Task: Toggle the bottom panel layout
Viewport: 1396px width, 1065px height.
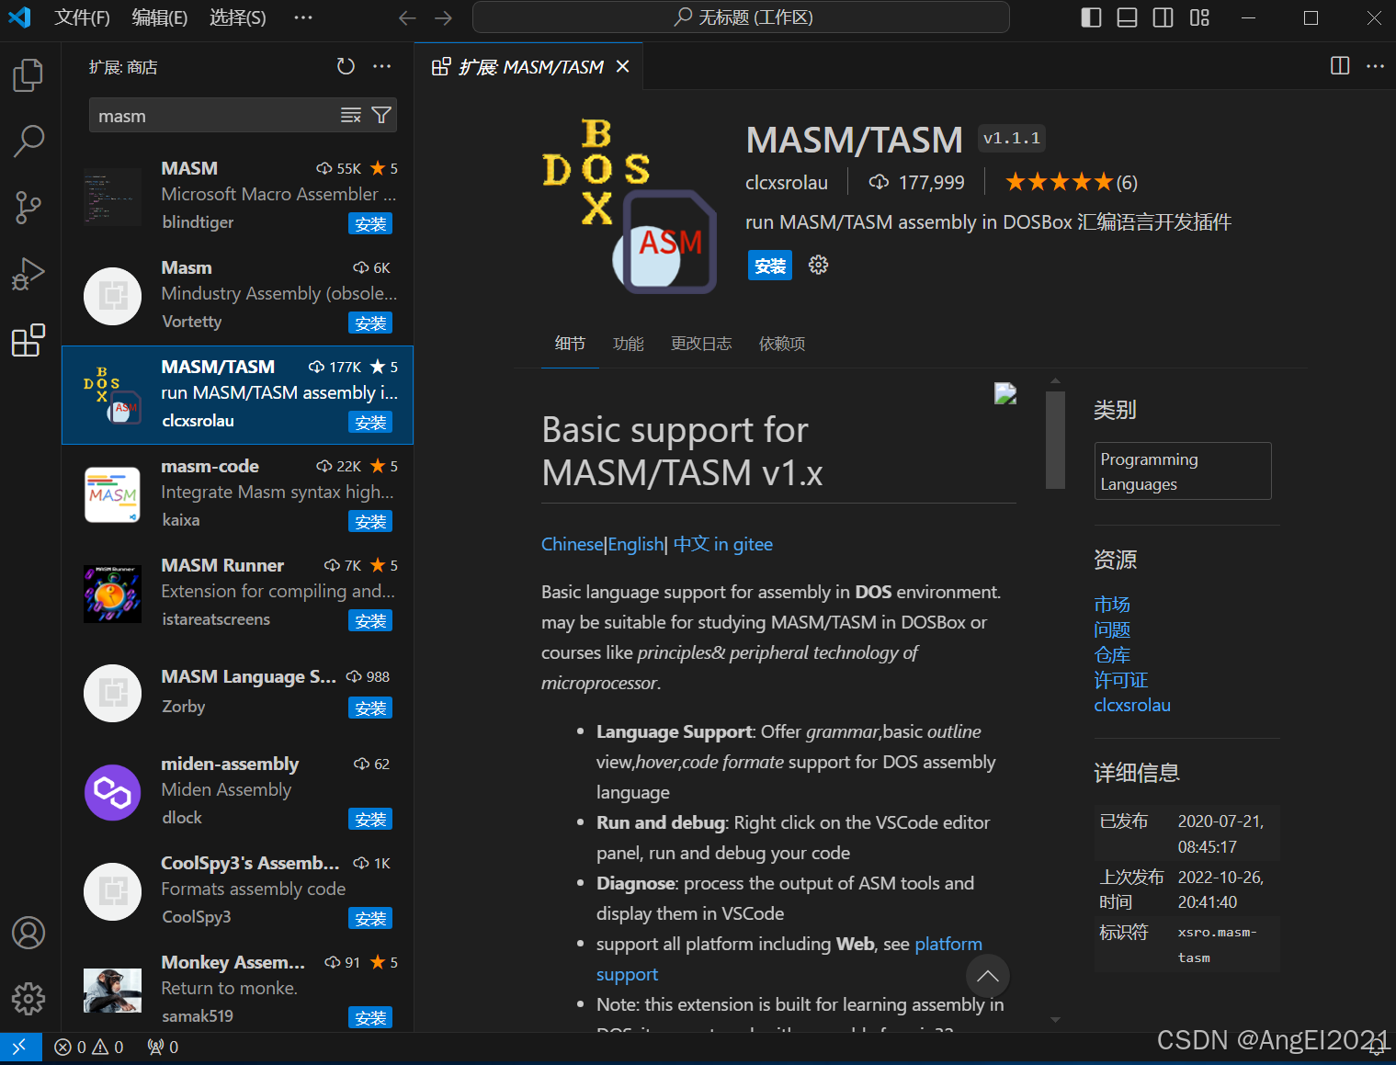Action: tap(1127, 17)
